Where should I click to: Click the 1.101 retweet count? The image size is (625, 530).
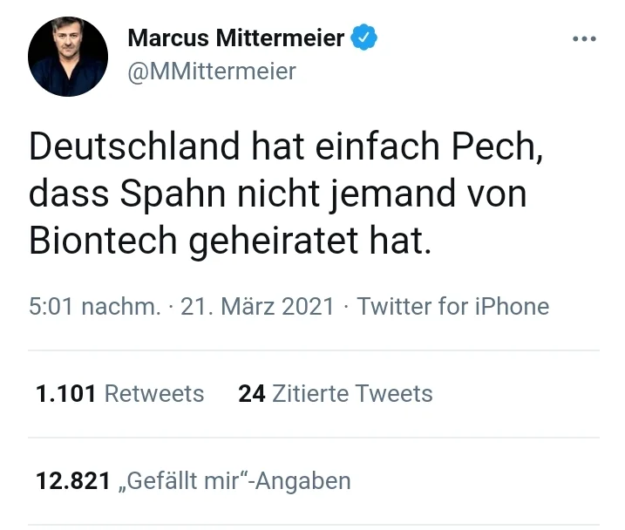[65, 394]
